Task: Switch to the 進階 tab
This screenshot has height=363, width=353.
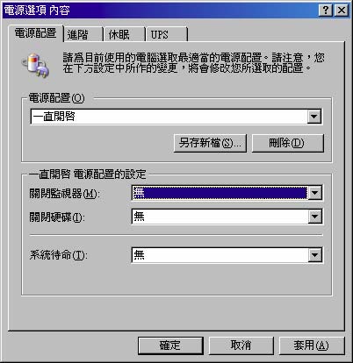Action: (83, 35)
